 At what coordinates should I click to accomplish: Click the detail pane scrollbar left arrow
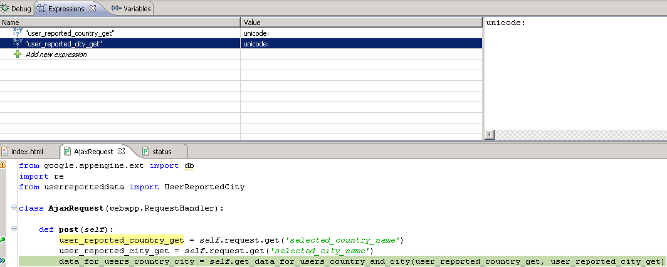pos(490,134)
